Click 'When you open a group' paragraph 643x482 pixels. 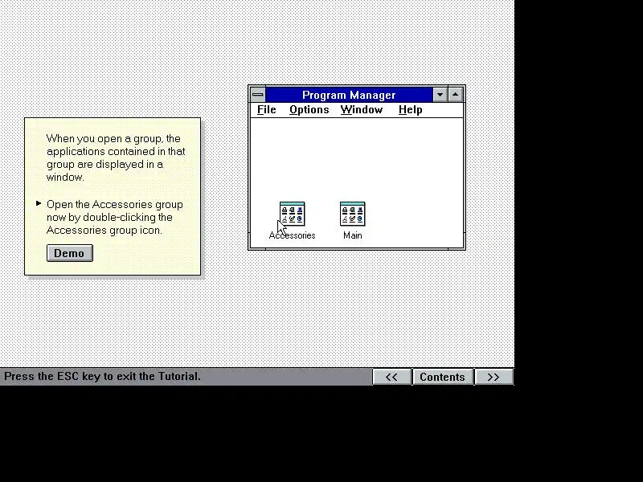pyautogui.click(x=116, y=157)
